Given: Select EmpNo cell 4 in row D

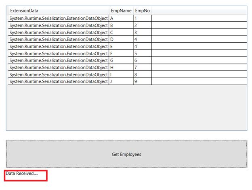Looking at the screenshot, I should coord(143,39).
